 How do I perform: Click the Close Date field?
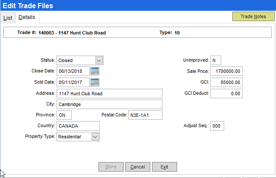click(x=73, y=71)
